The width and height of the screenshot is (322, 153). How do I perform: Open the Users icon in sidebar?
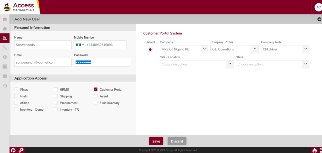point(5,38)
